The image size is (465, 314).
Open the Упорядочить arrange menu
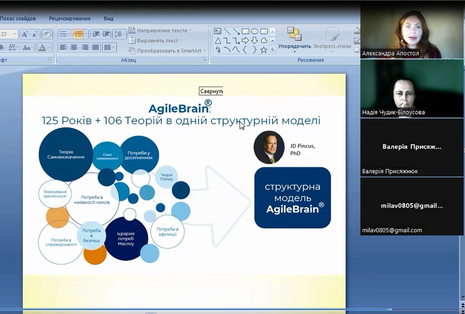tap(295, 40)
